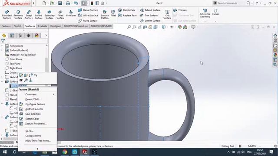Expand the Surface Bodies(4) node
278x156 pixels.
[x=2, y=50]
